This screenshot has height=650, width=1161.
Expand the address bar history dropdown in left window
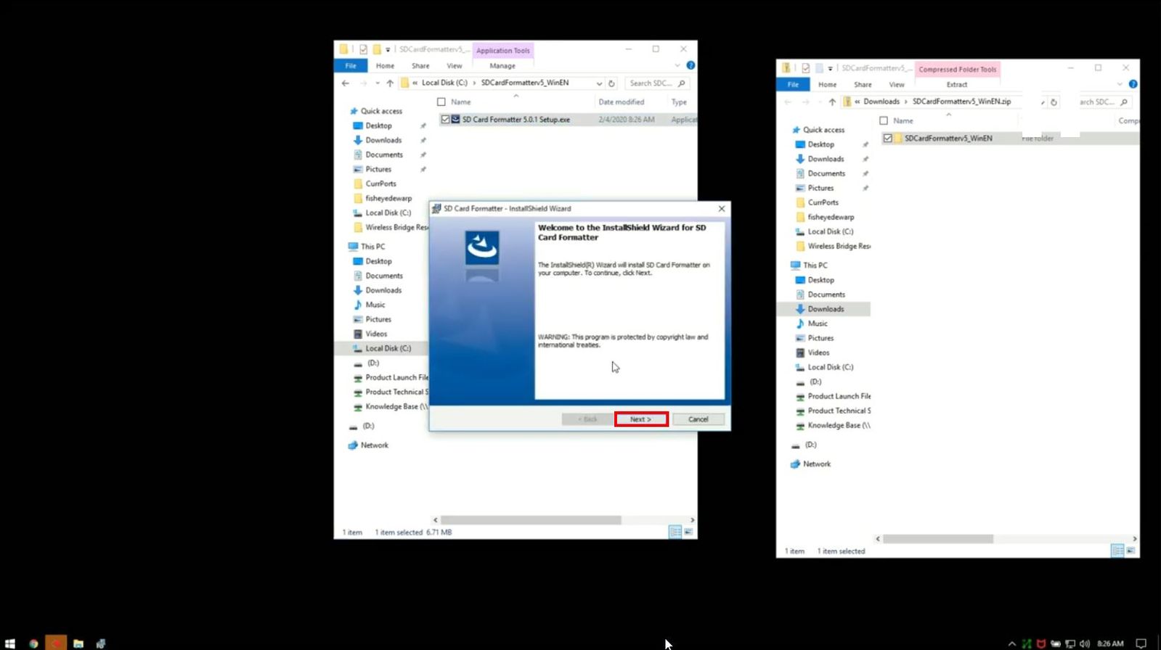pos(599,83)
